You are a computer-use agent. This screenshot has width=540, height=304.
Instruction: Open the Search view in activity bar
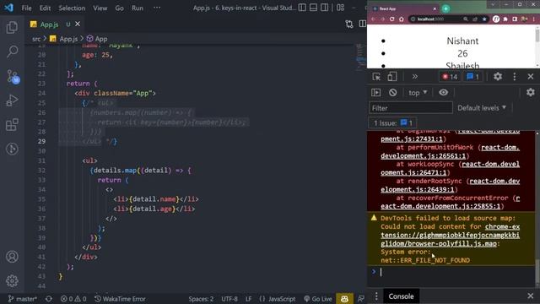pos(12,52)
